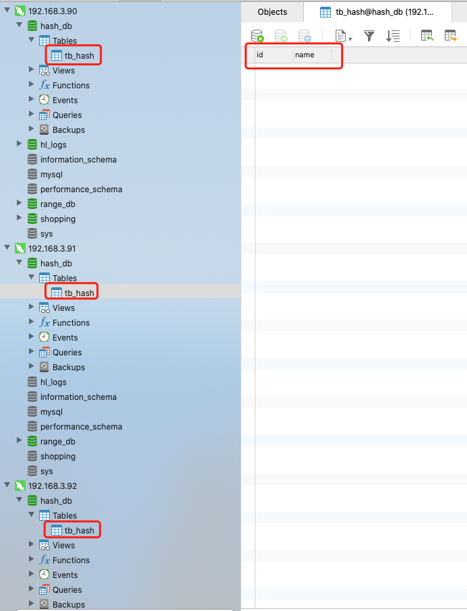Switch to the Objects tab
This screenshot has height=611, width=467.
[x=272, y=12]
